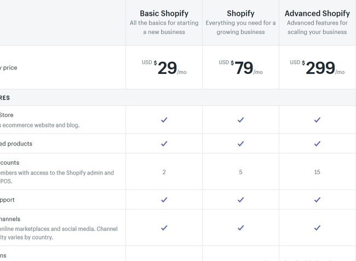
Task: Click Basic Shopify support row checkmark
Action: 164,200
